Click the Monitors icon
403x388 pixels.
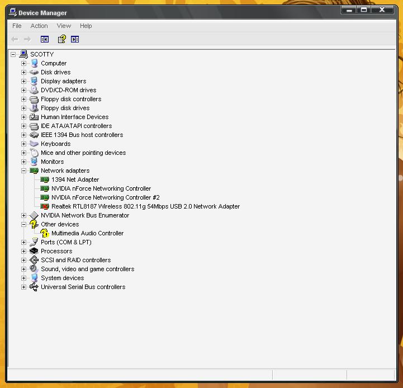(34, 162)
